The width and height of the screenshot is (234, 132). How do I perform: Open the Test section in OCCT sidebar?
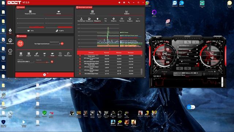10,31
